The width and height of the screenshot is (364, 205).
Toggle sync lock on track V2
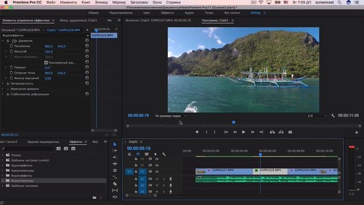[150, 165]
